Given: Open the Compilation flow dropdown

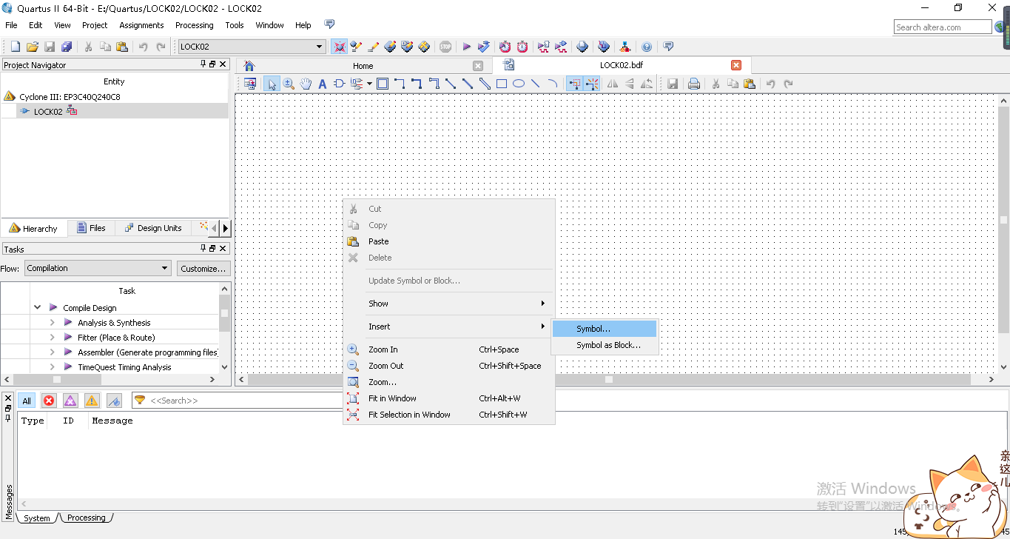Looking at the screenshot, I should (x=164, y=268).
